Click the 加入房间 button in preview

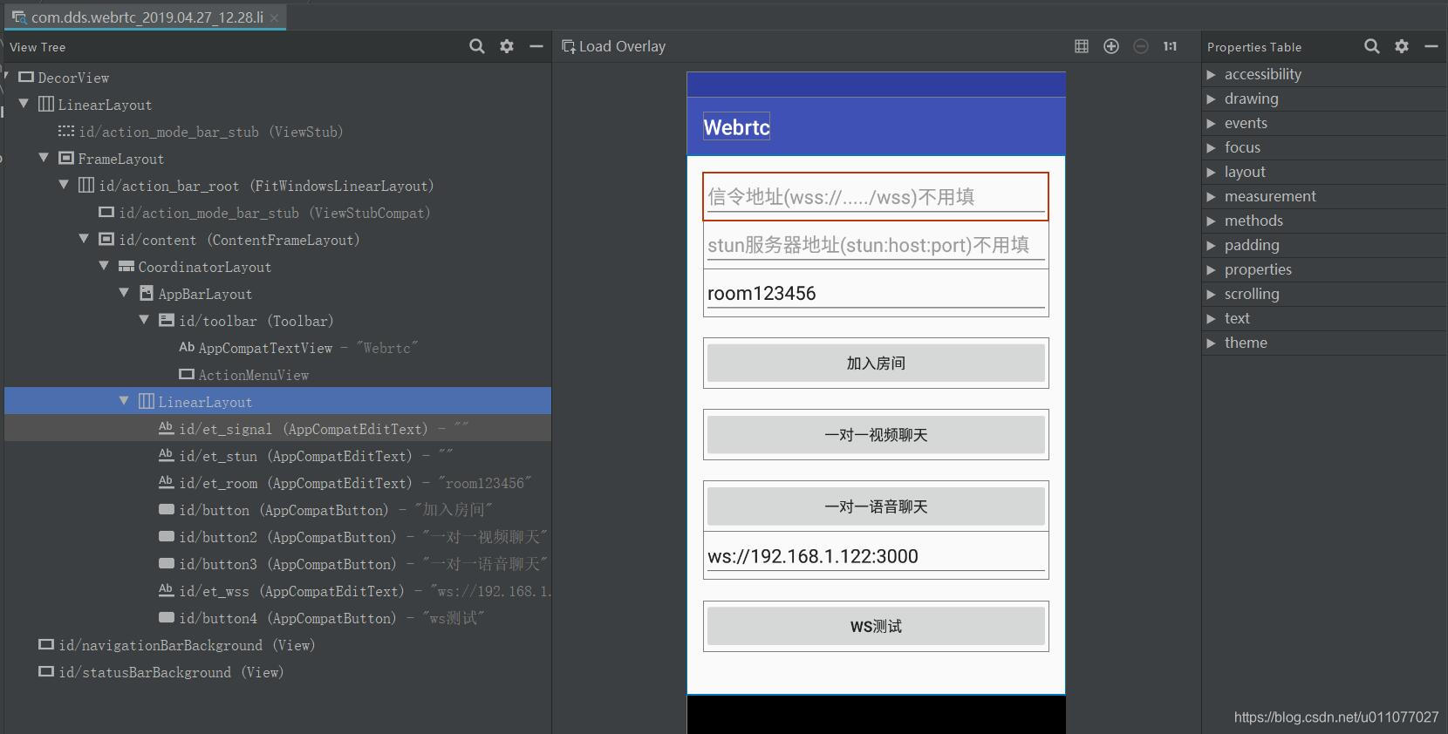876,364
